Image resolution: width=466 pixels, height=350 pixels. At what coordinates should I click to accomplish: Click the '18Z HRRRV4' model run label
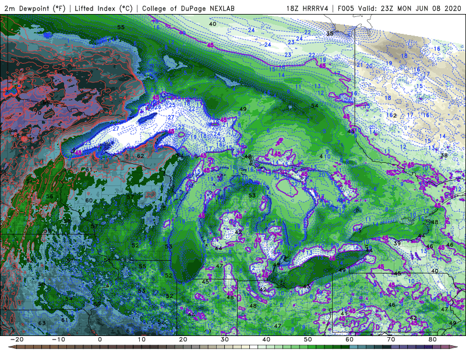[308, 8]
